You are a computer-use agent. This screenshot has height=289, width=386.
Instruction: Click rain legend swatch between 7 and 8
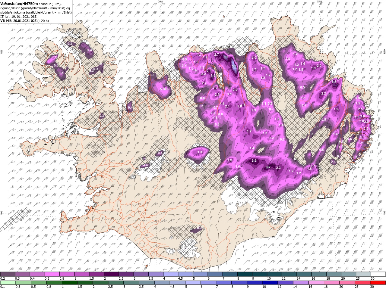[223, 283]
